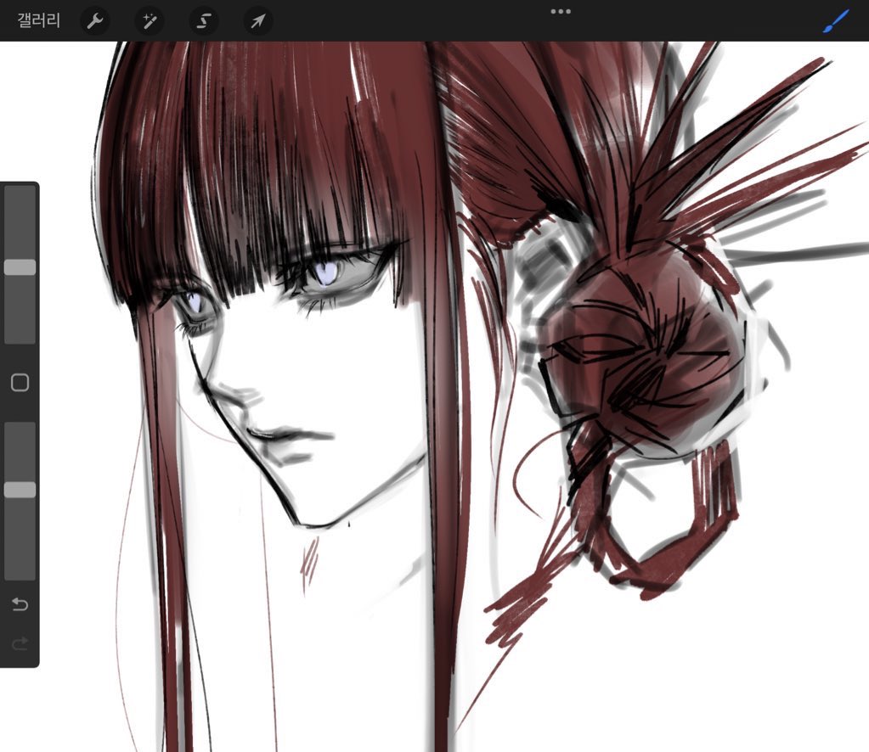Click the redo arrow in sidebar
The image size is (869, 752).
[x=20, y=643]
